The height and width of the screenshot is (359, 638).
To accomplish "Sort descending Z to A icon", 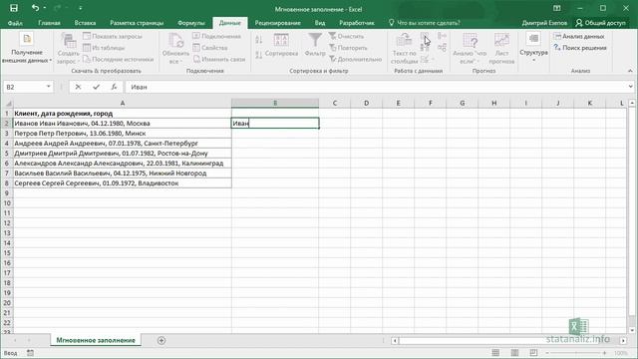I will (x=259, y=54).
